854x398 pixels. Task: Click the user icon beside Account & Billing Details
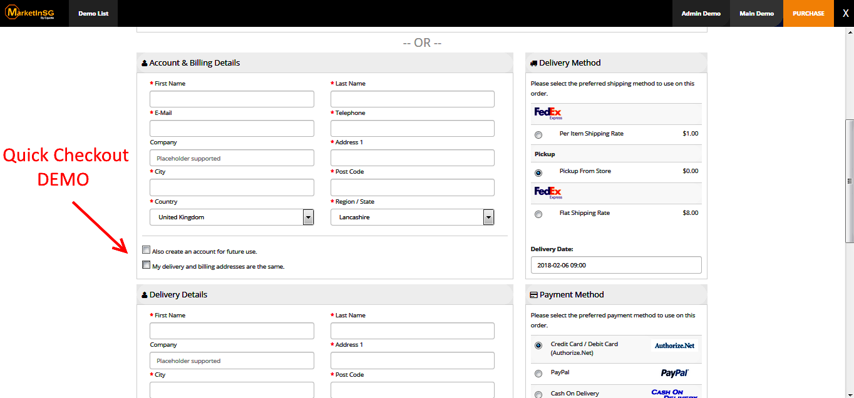click(x=145, y=63)
